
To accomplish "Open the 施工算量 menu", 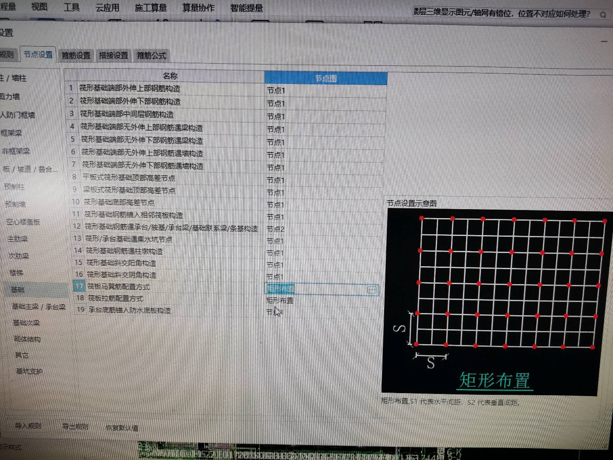I will [x=151, y=8].
